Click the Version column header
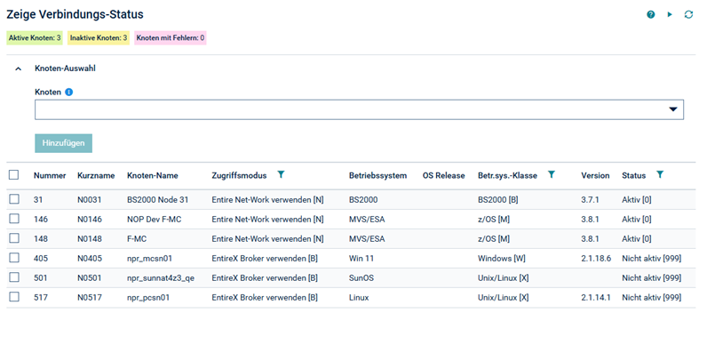707x337 pixels. click(595, 175)
